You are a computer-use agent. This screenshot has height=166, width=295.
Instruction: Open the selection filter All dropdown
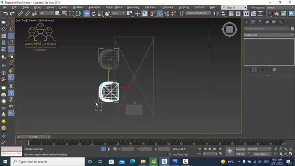click(x=47, y=13)
